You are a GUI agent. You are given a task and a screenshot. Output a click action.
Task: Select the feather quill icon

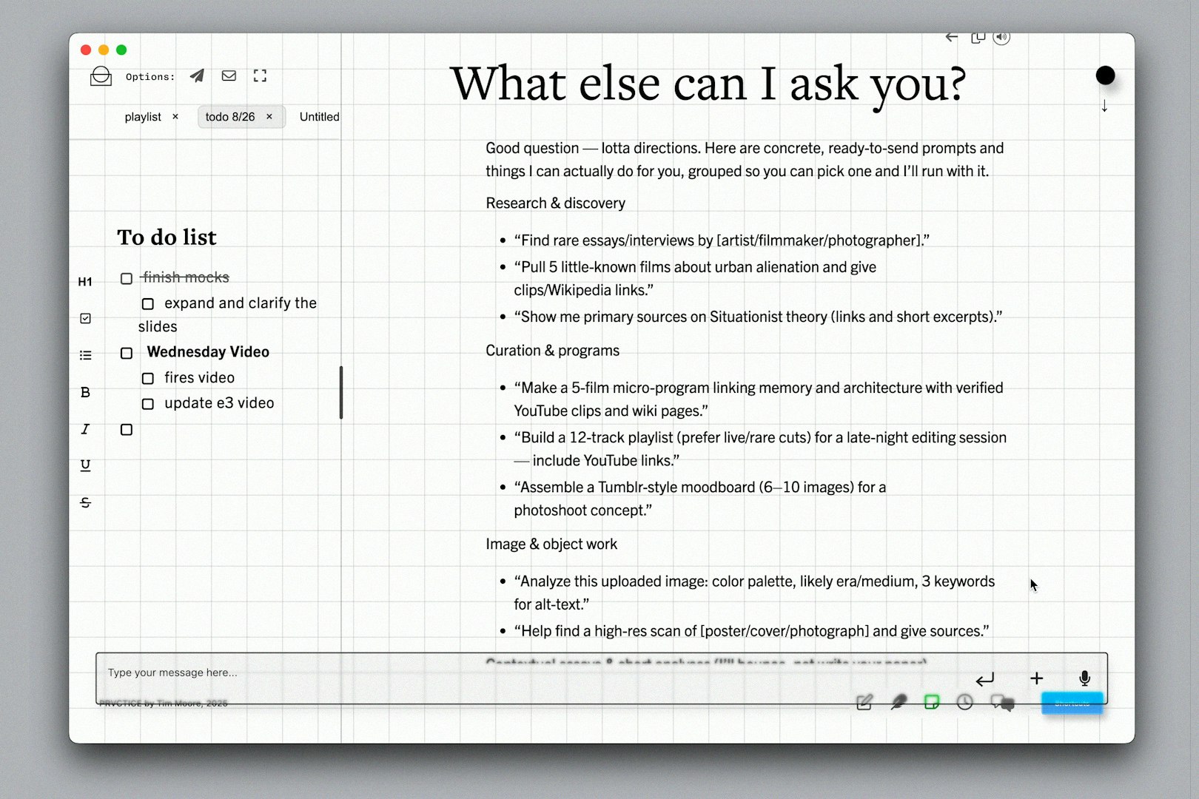pos(899,702)
